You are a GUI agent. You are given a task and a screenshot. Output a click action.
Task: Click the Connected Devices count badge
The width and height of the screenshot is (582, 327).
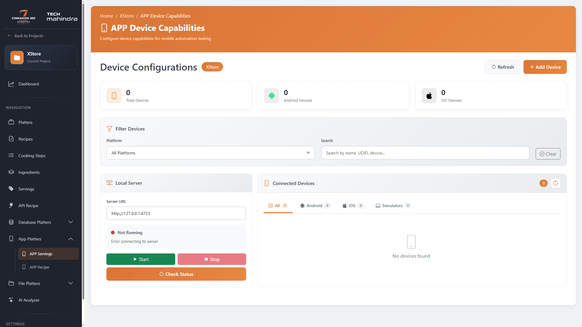544,183
